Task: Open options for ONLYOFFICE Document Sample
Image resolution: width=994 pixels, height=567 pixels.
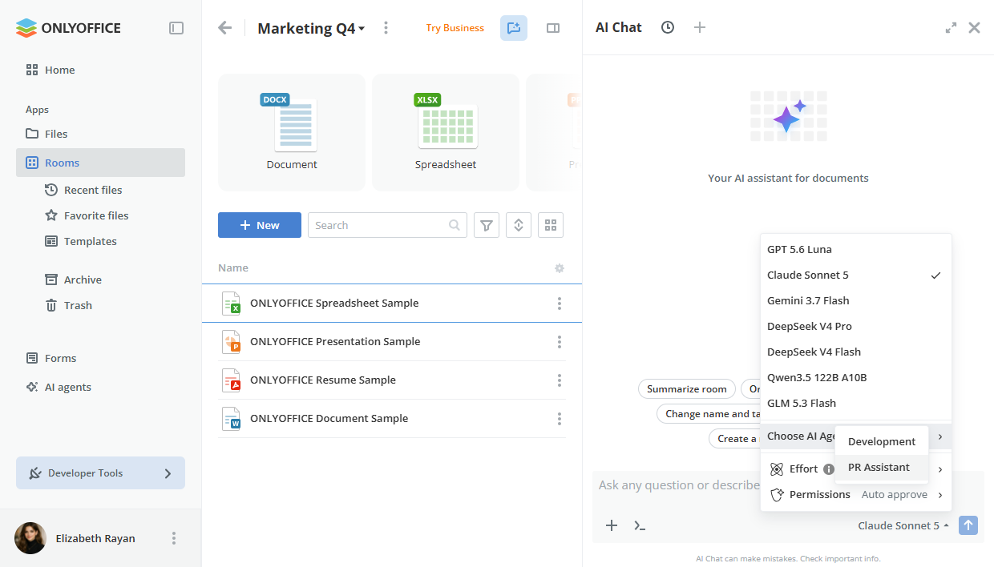Action: (x=560, y=419)
